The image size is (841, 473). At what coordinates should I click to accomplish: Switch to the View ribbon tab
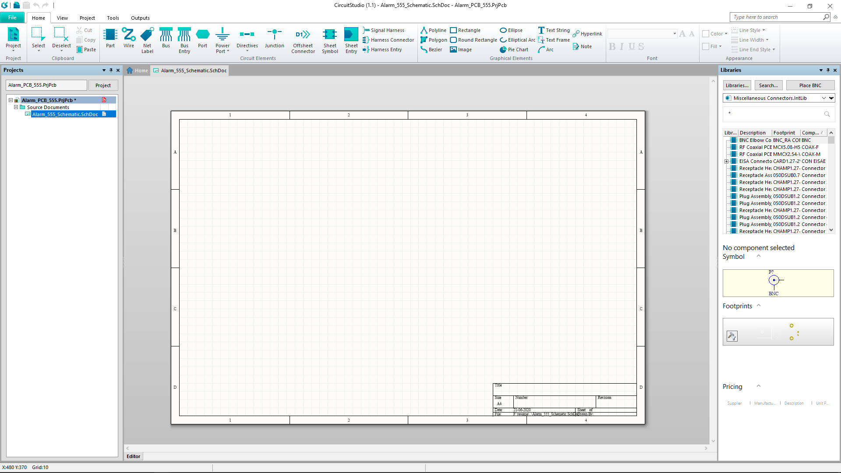62,18
